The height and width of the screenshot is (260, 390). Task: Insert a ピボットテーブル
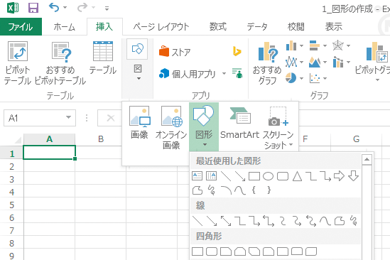point(18,63)
